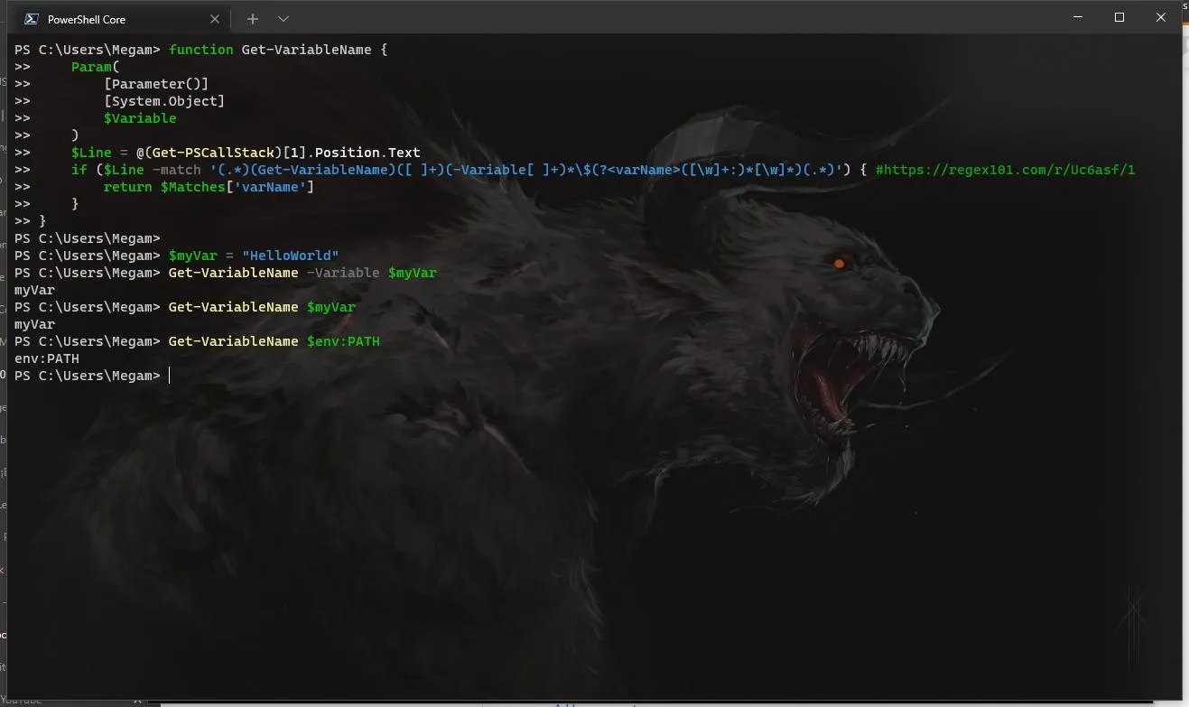
Task: Click the "return $Matches['varName']" line
Action: (x=209, y=187)
